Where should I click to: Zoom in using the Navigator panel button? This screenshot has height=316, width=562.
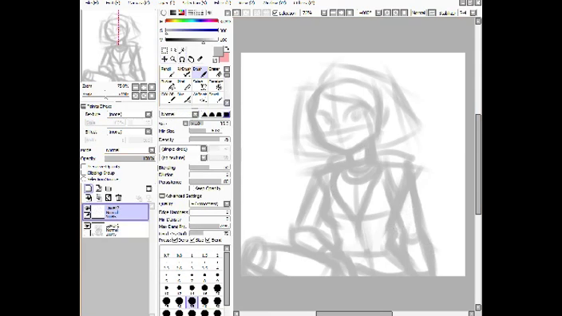144,87
